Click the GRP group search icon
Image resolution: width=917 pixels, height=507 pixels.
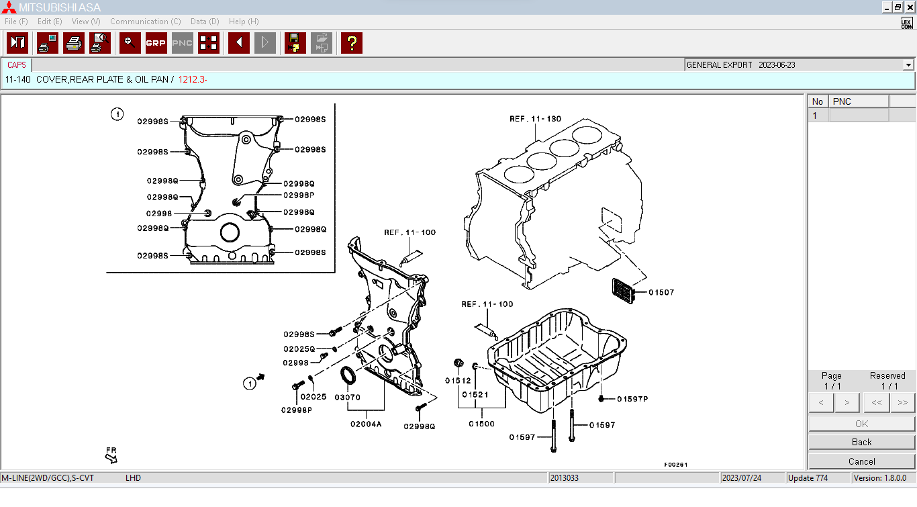pos(156,43)
